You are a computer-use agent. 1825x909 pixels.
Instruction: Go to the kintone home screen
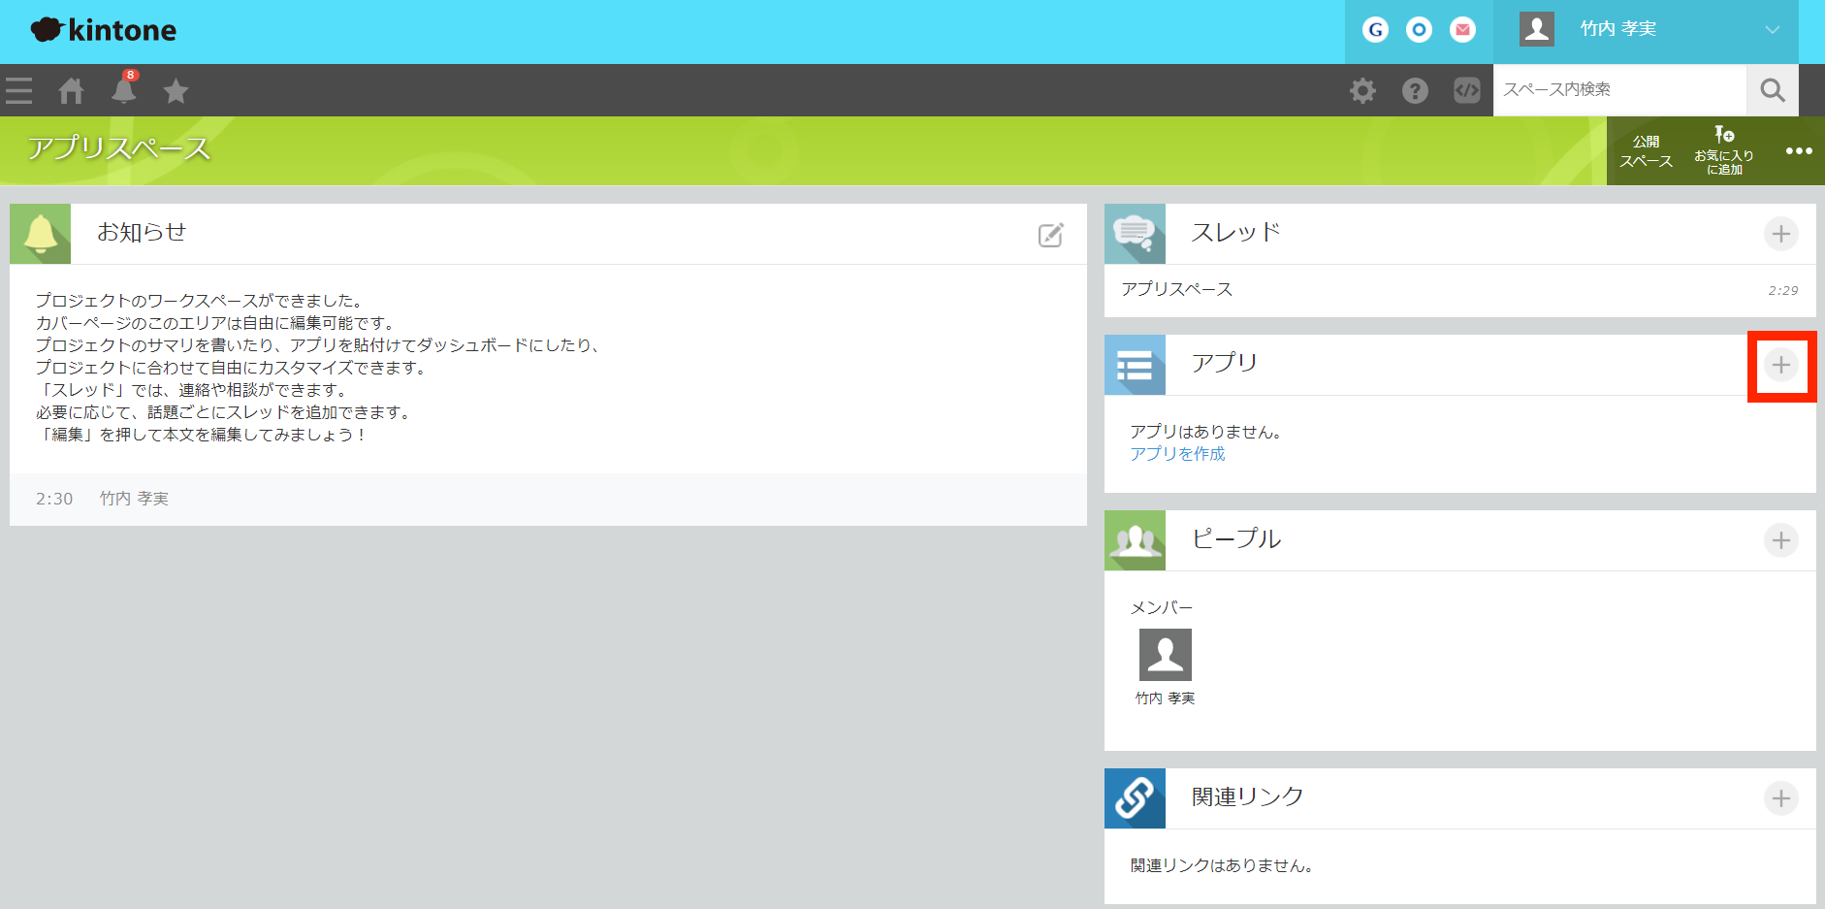tap(71, 90)
